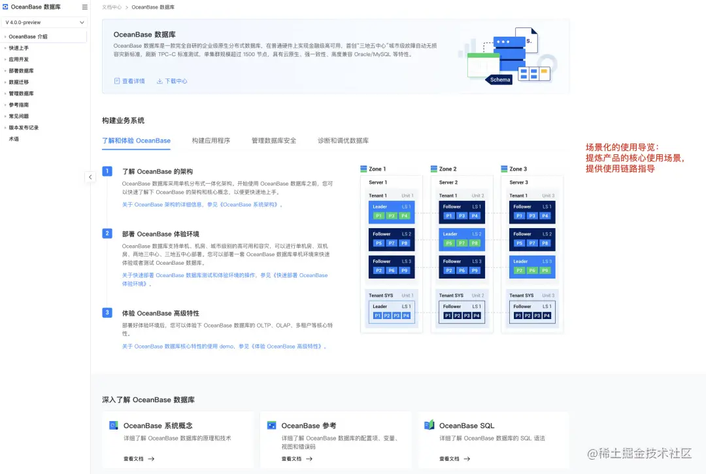Click the OceanBase 参考 card icon
The width and height of the screenshot is (706, 474).
(271, 426)
